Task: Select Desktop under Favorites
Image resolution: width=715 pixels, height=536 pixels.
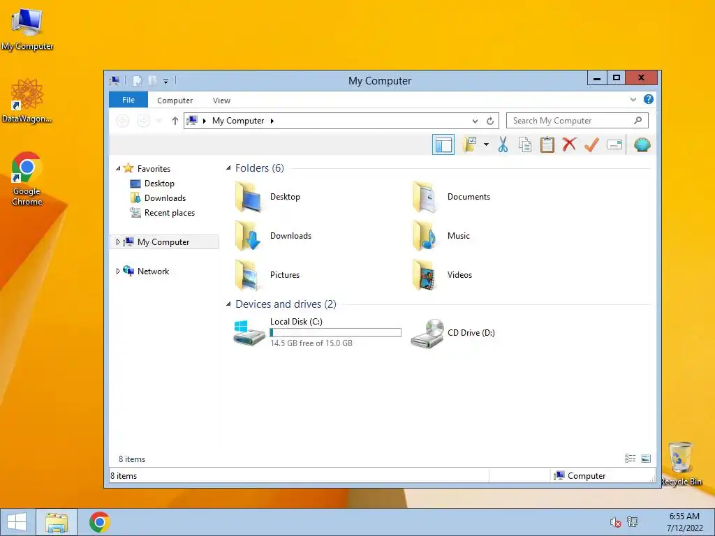Action: point(159,184)
